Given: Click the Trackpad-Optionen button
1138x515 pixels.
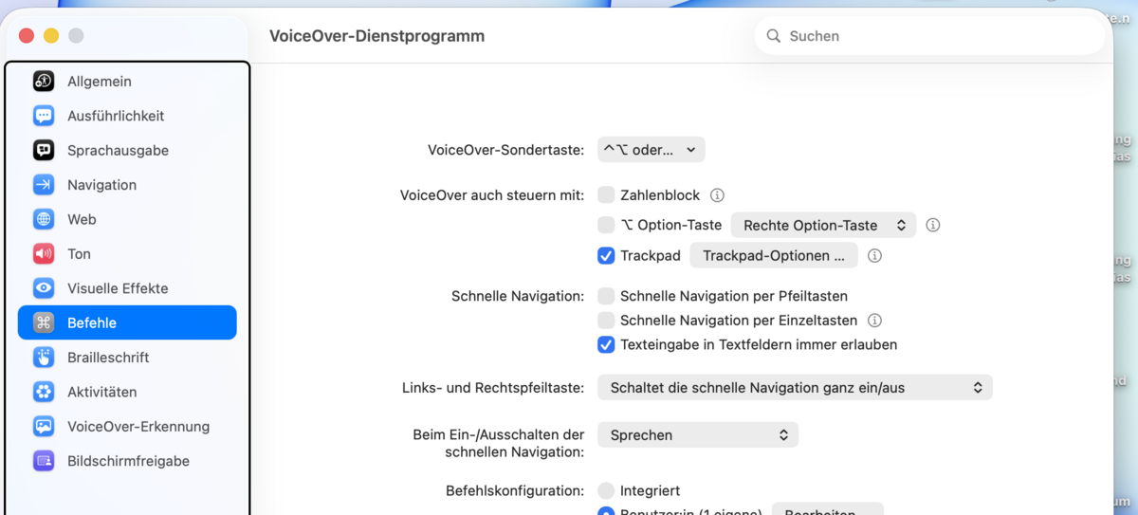Looking at the screenshot, I should tap(774, 255).
